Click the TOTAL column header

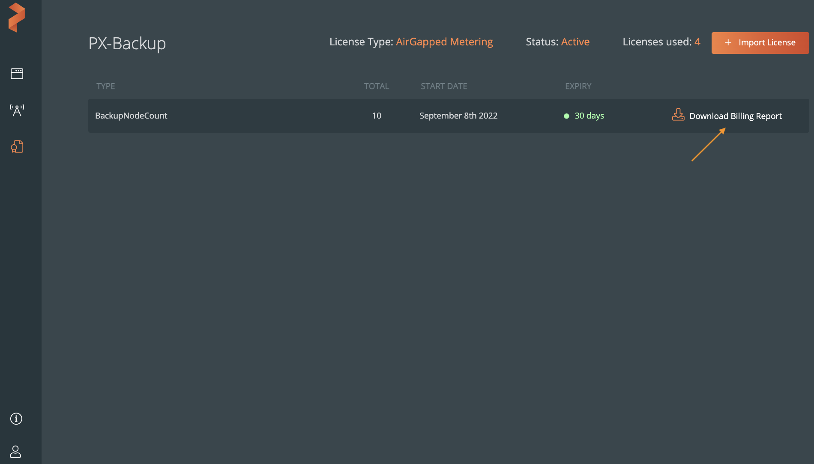(x=376, y=86)
